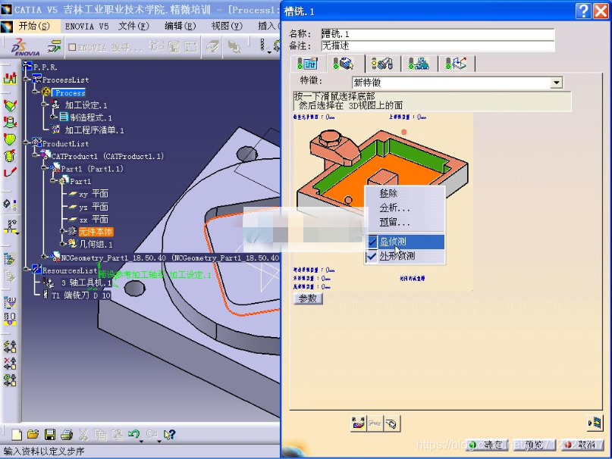612x459 pixels.
Task: Open the 文件 menu
Action: (x=133, y=26)
